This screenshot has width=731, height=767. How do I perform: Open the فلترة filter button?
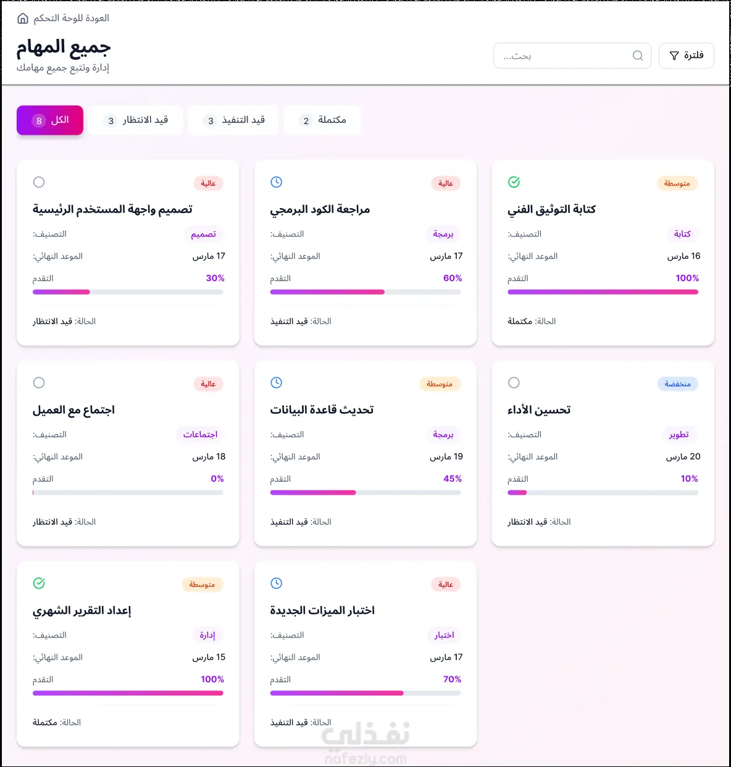point(687,56)
